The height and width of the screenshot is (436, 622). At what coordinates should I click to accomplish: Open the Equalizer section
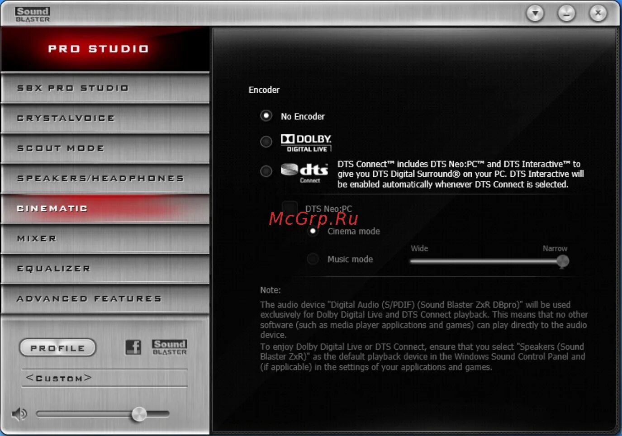click(105, 269)
